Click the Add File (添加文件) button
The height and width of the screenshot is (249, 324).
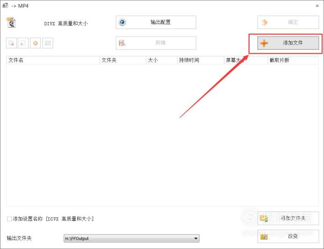(x=288, y=43)
